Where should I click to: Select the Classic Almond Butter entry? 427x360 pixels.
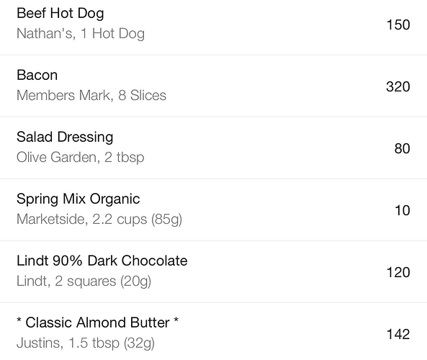[x=213, y=331]
